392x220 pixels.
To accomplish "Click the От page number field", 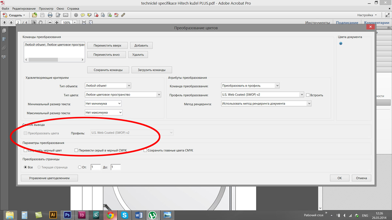I will click(96, 167).
